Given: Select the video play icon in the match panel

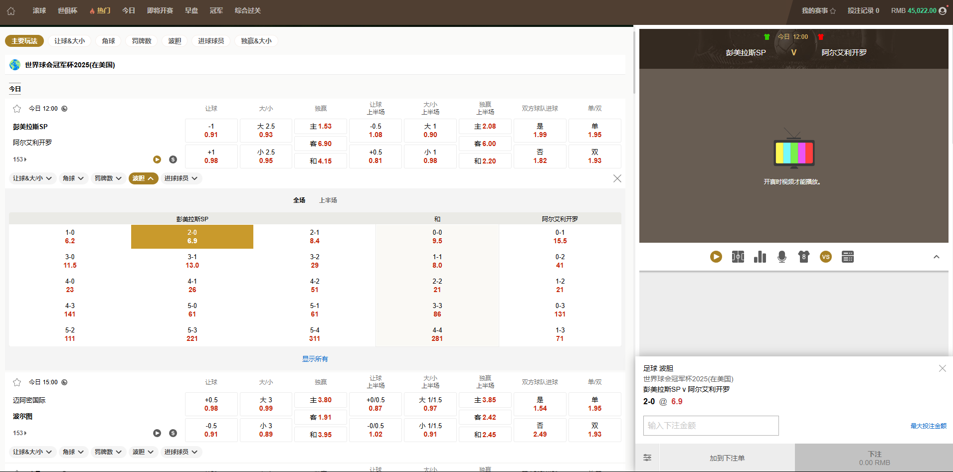Looking at the screenshot, I should 716,257.
